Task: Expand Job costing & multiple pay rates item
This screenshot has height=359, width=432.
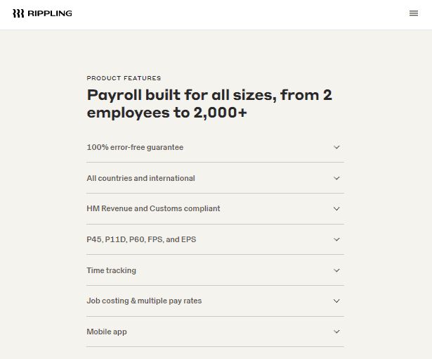Action: click(x=215, y=301)
